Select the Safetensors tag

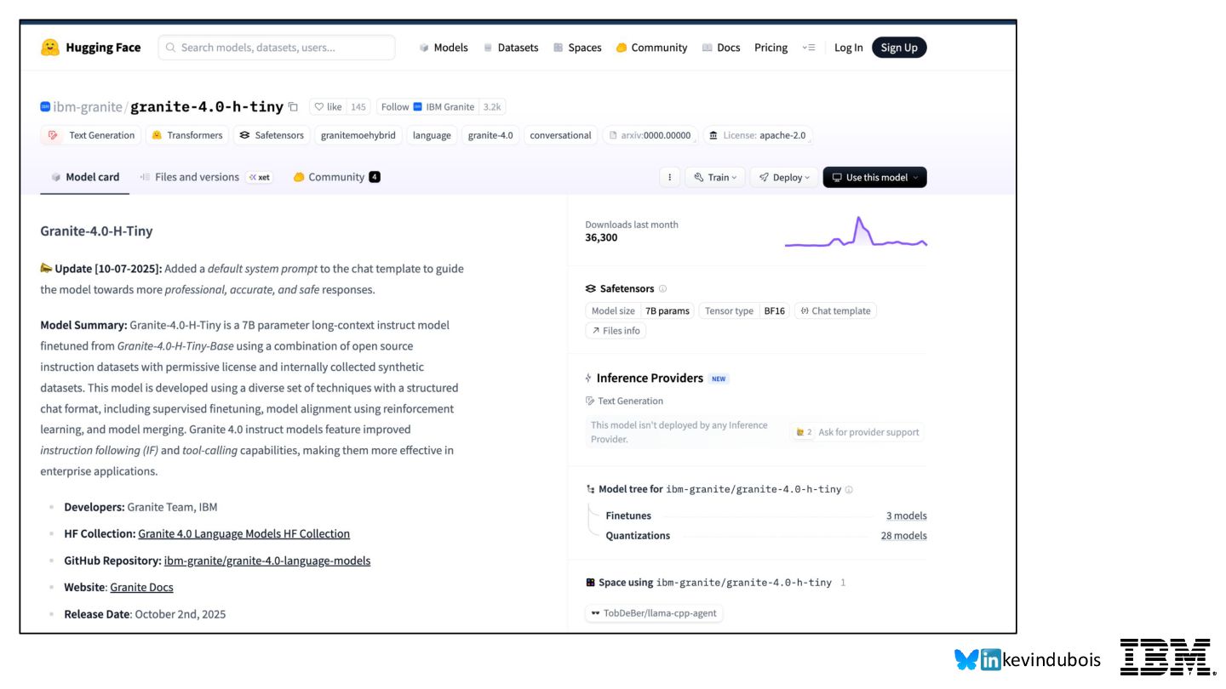(272, 135)
